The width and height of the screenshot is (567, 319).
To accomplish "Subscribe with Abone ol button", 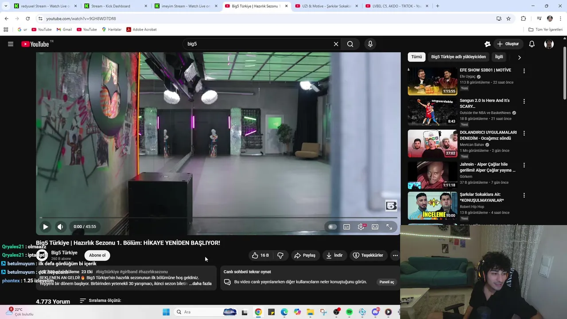I will [97, 255].
